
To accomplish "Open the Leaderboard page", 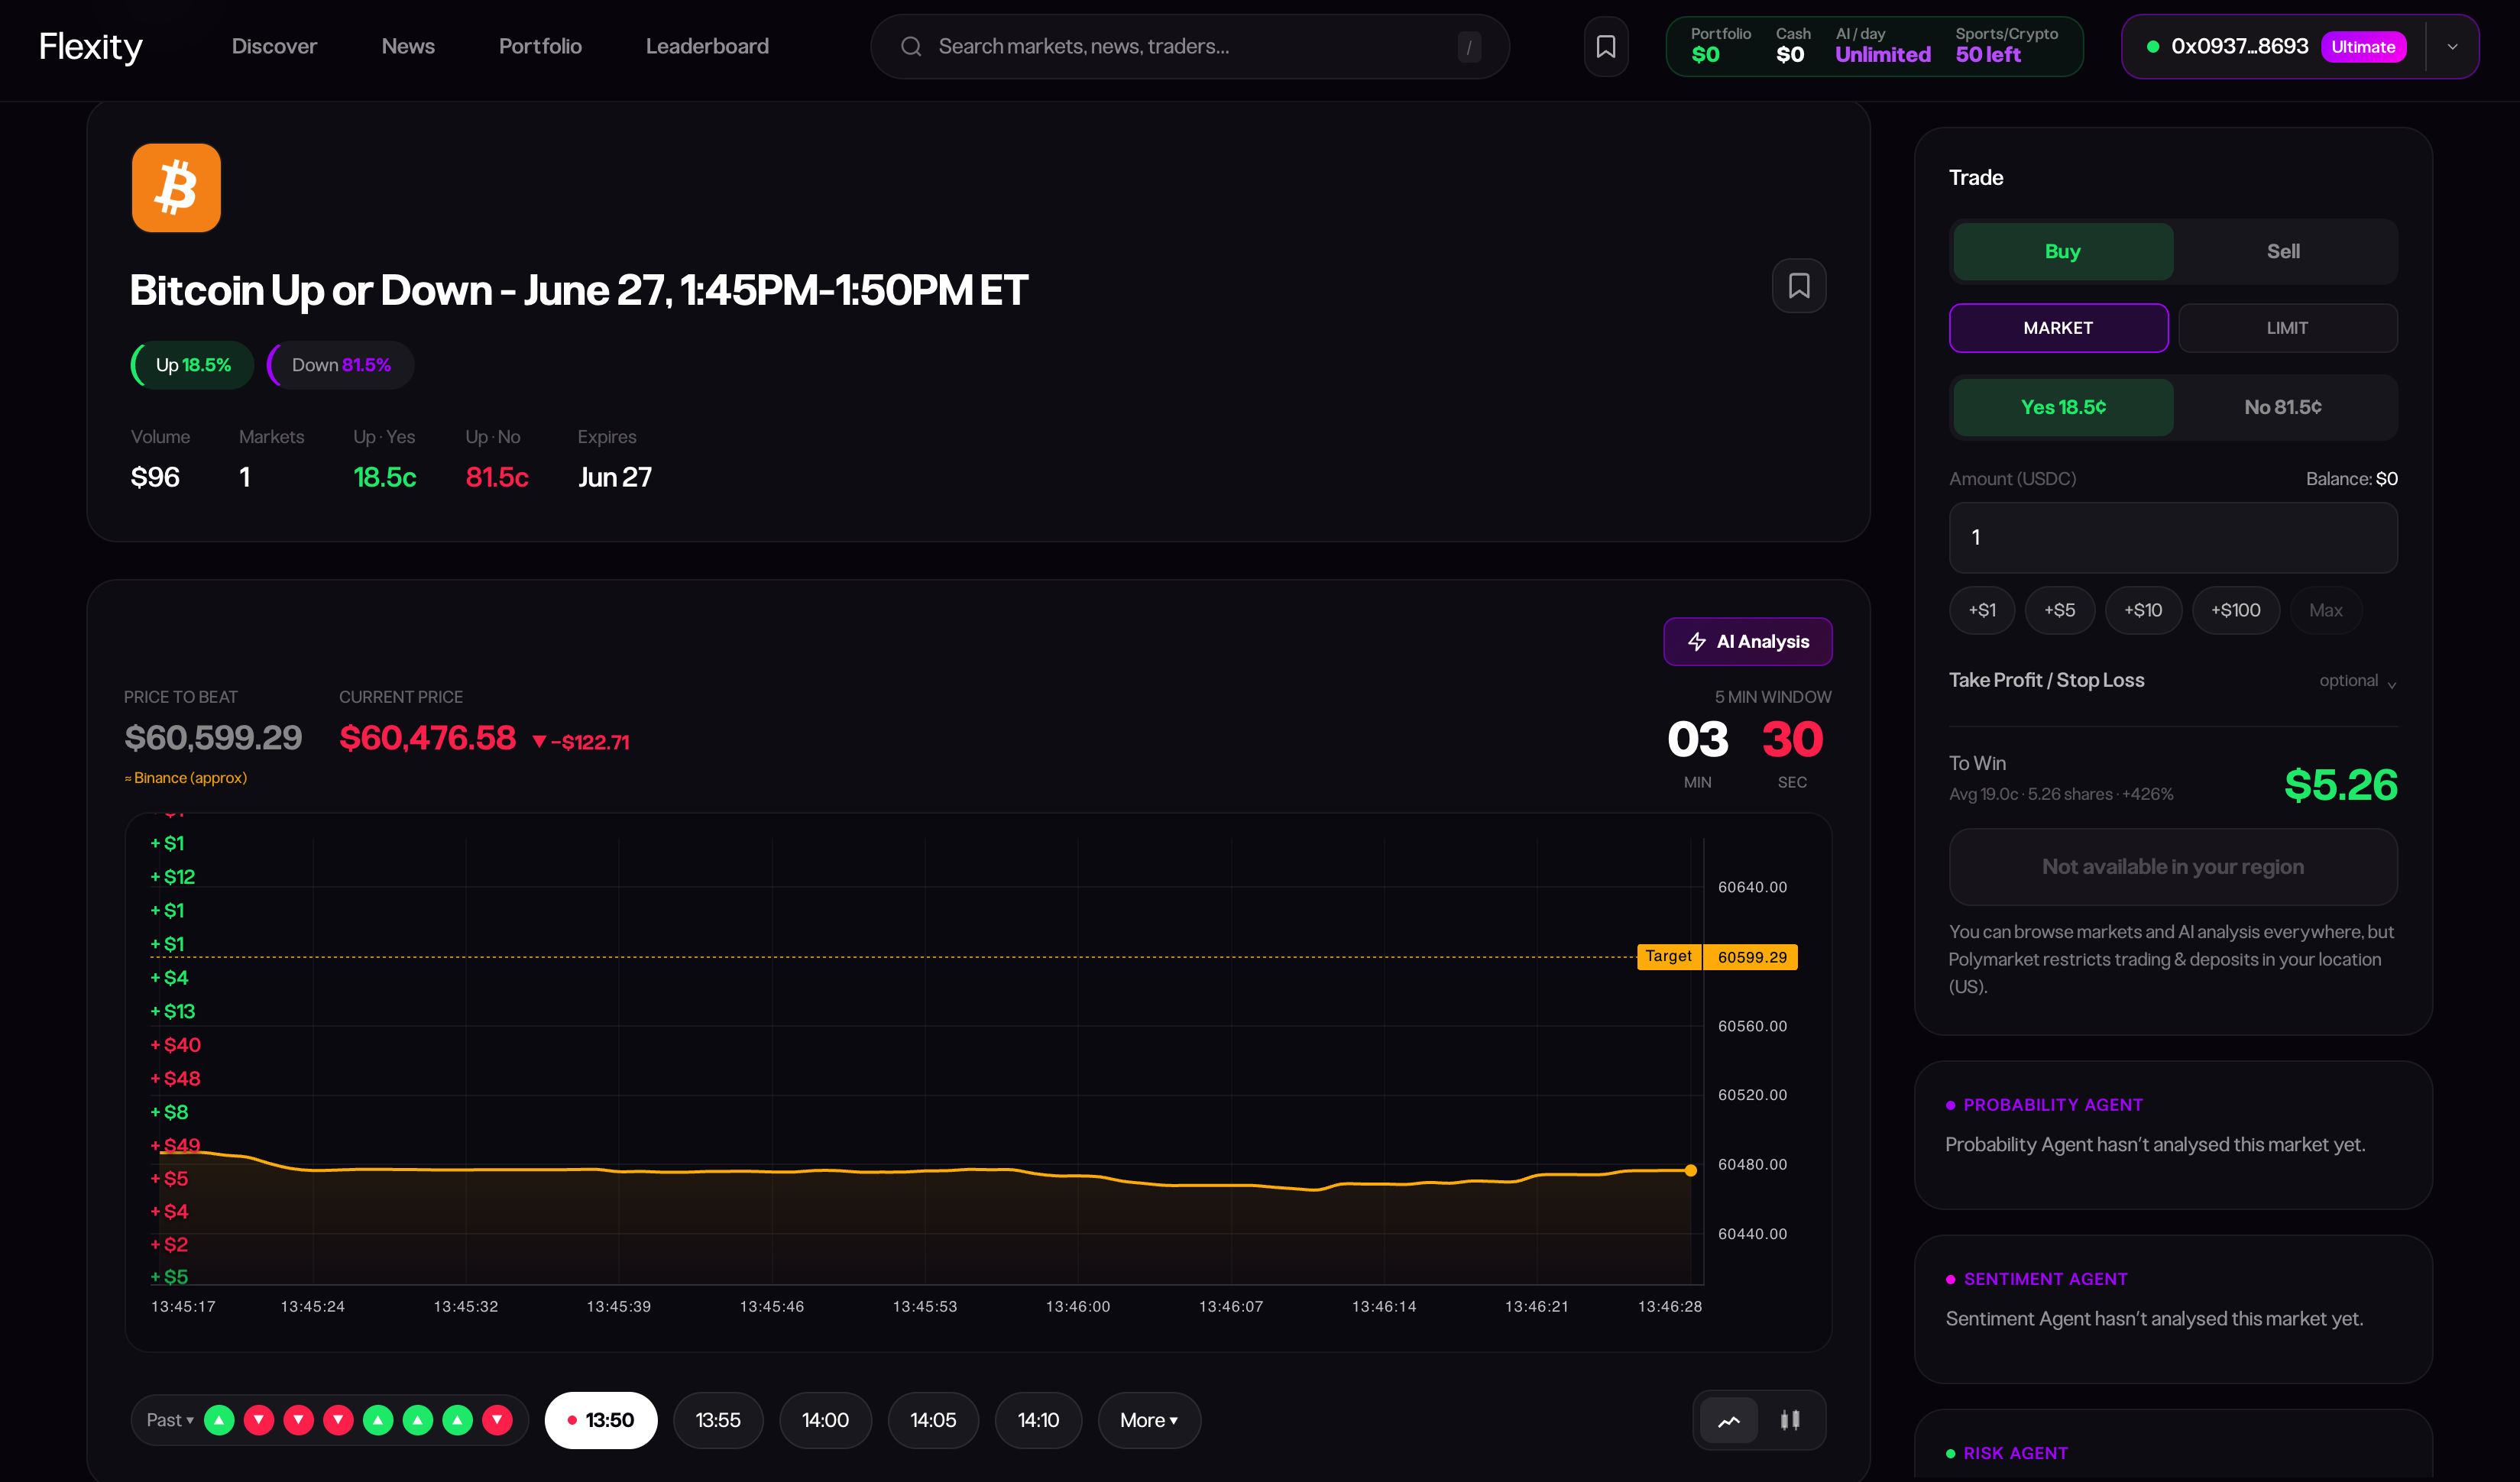I will coord(707,46).
